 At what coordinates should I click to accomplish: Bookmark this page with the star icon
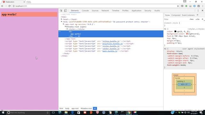pos(178,6)
